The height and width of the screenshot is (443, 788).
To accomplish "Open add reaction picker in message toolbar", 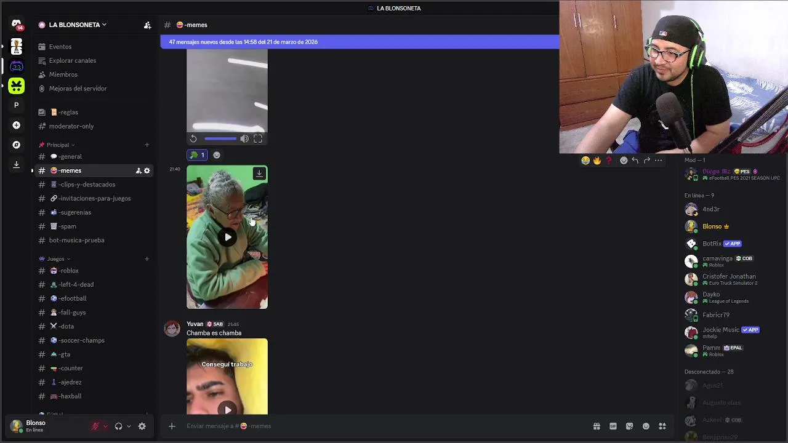I will click(624, 161).
